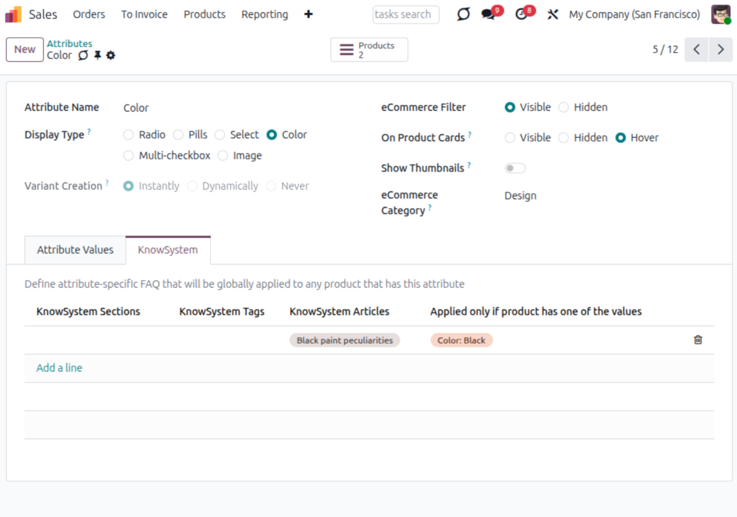Screen dimensions: 737x517
Task: Open the conversations chat icon
Action: coord(489,14)
